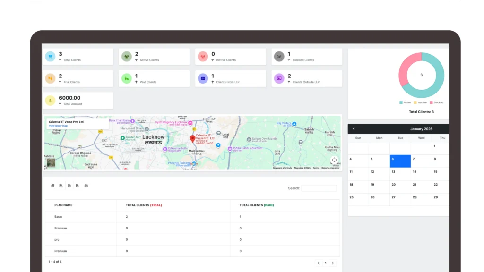The image size is (484, 272).
Task: Copy table data using the copy icon
Action: point(53,186)
